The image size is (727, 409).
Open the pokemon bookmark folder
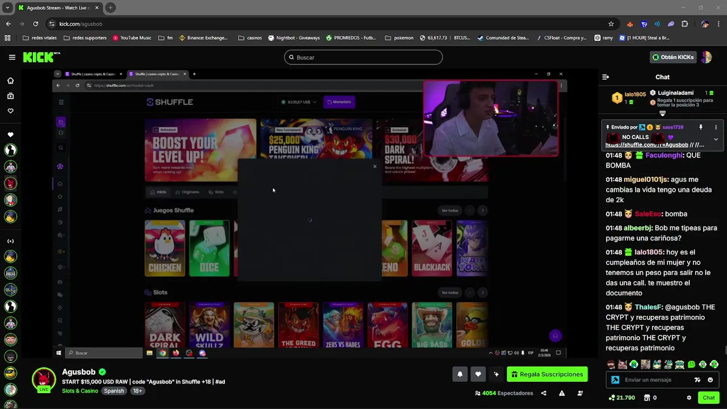pos(399,38)
